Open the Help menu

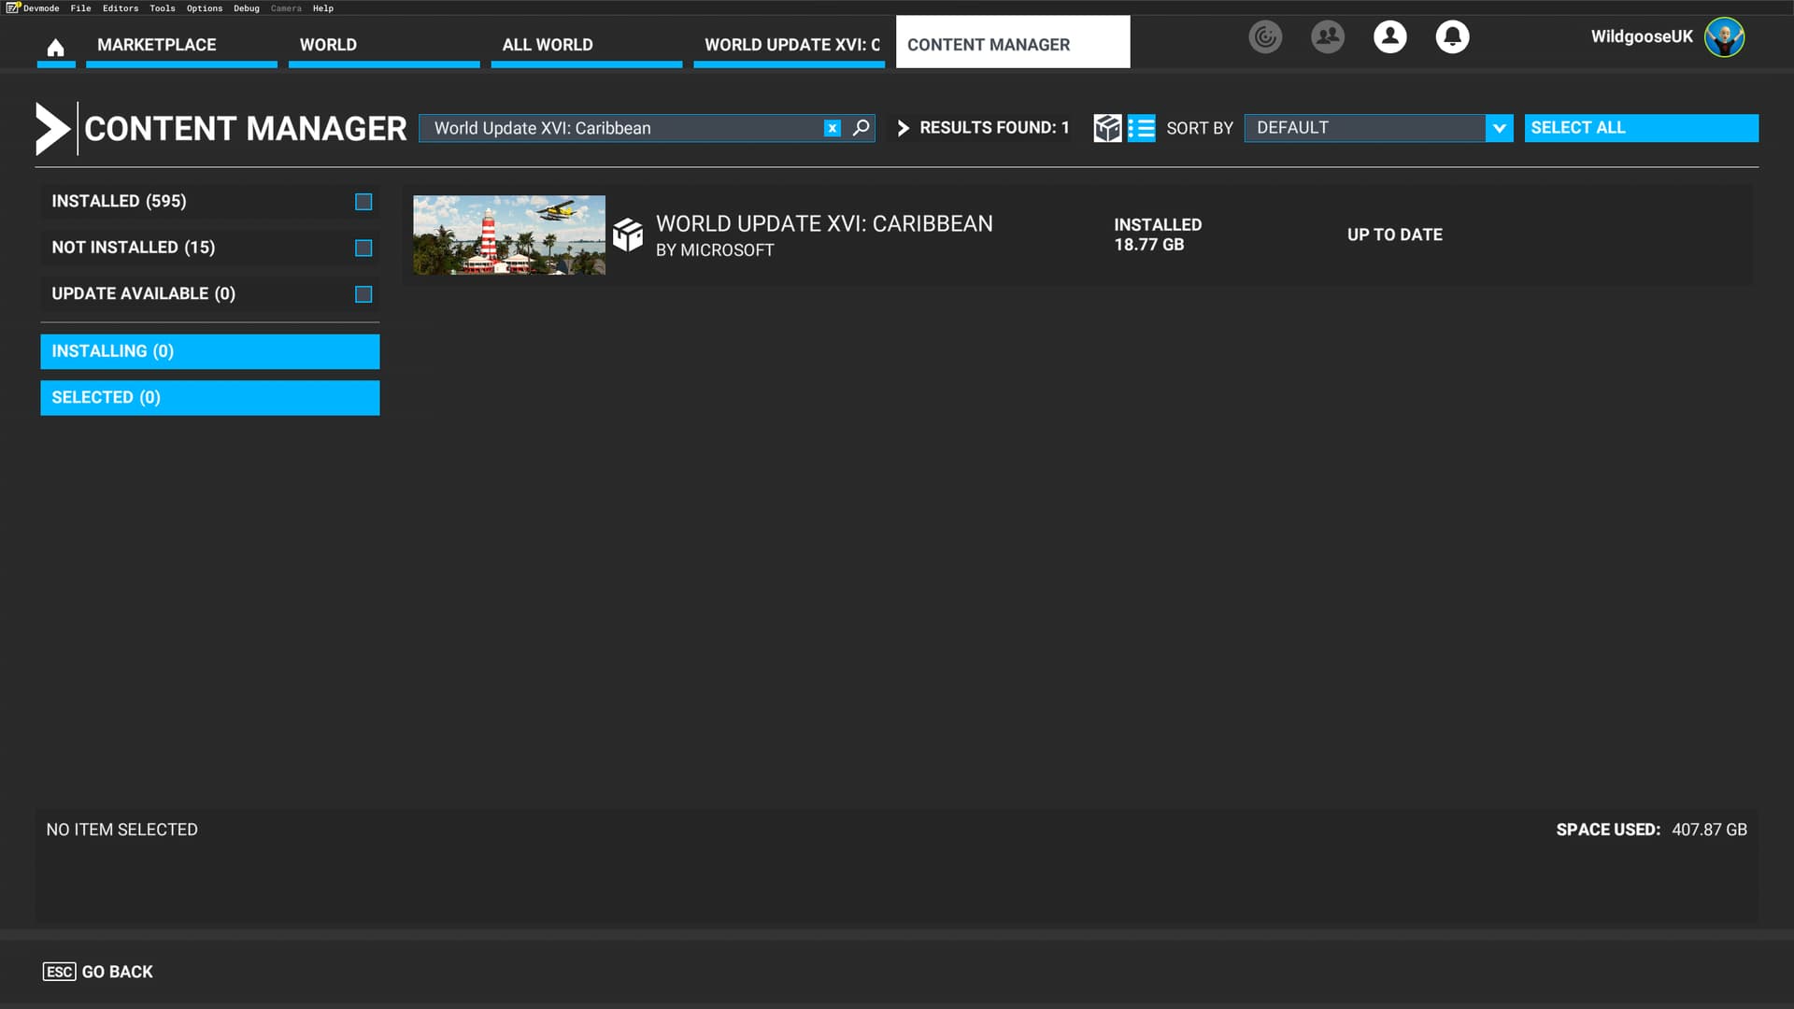(x=323, y=8)
